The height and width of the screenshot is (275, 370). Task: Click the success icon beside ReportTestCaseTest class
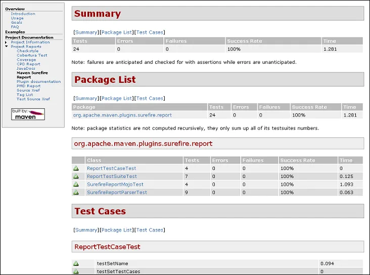coord(76,168)
